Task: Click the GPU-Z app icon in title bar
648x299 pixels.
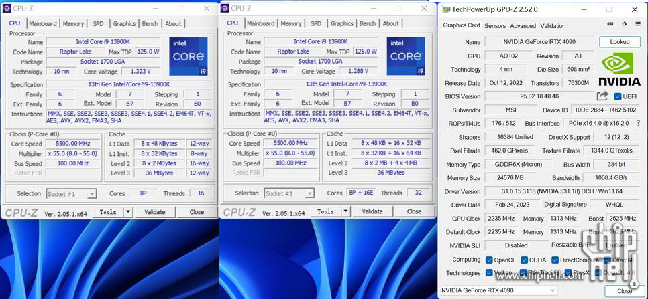Action: point(445,9)
